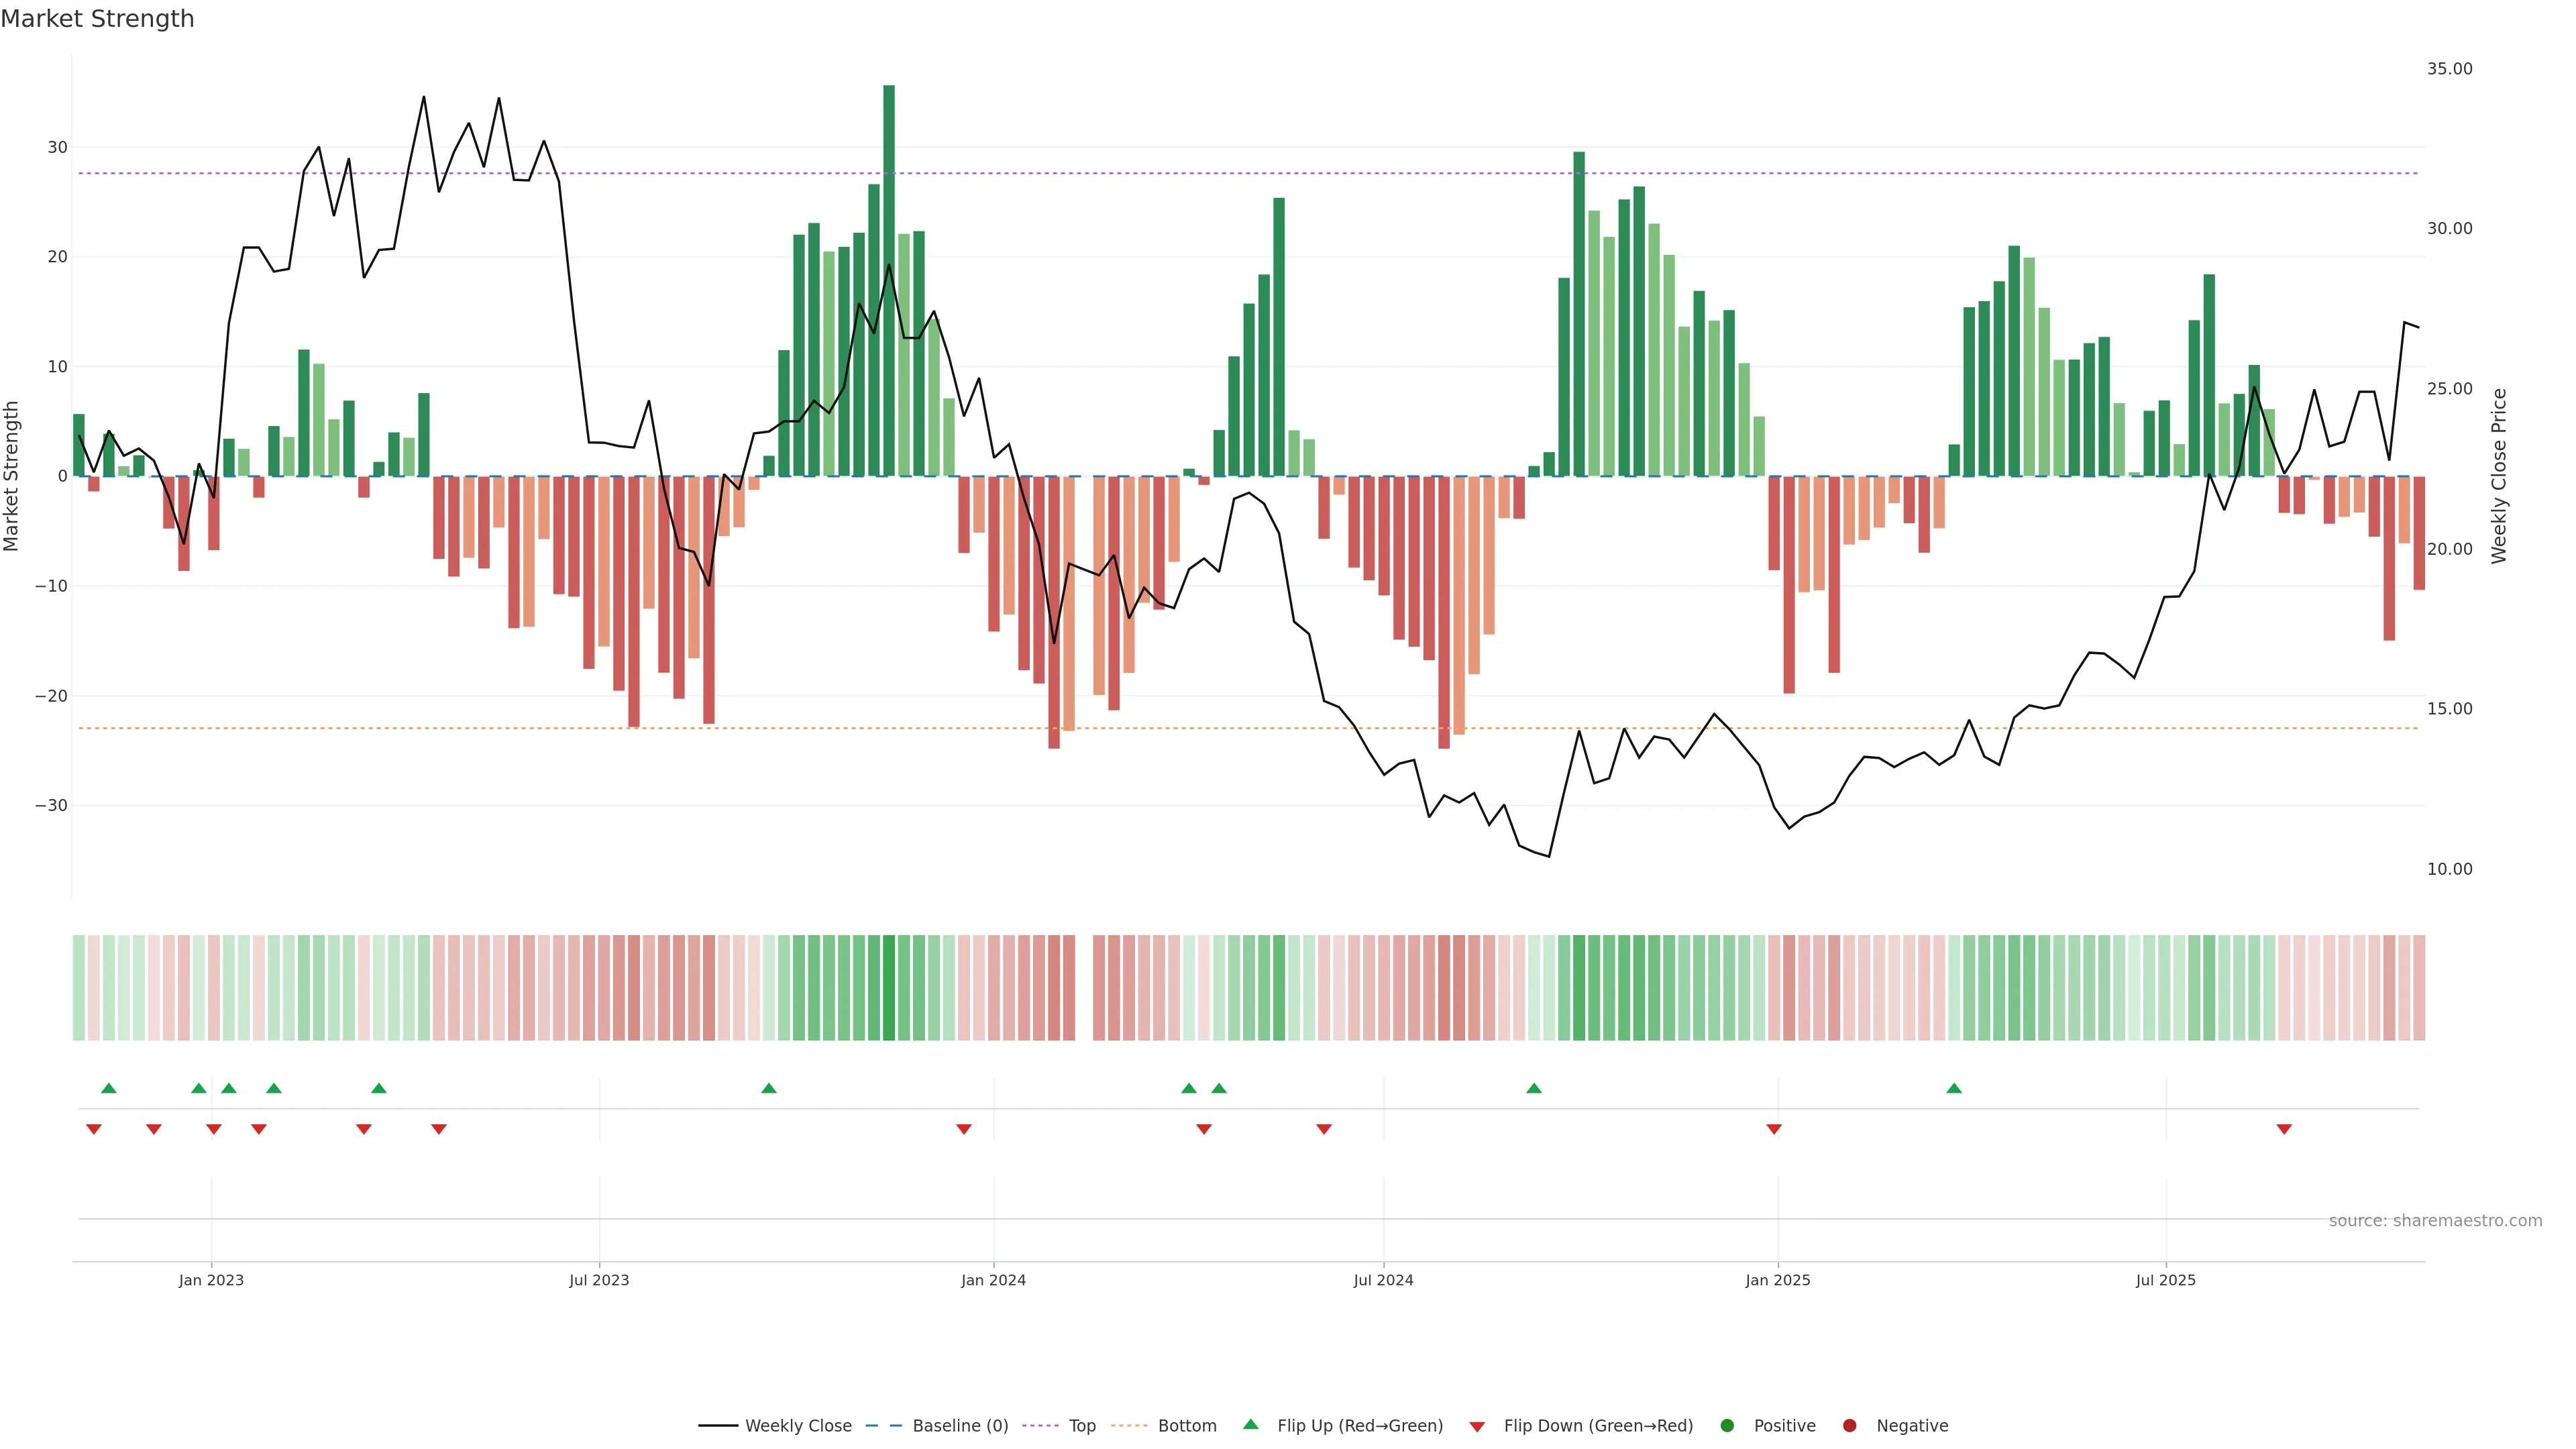The height and width of the screenshot is (1449, 2576).
Task: Click the green Positive legend dot
Action: point(1727,1426)
